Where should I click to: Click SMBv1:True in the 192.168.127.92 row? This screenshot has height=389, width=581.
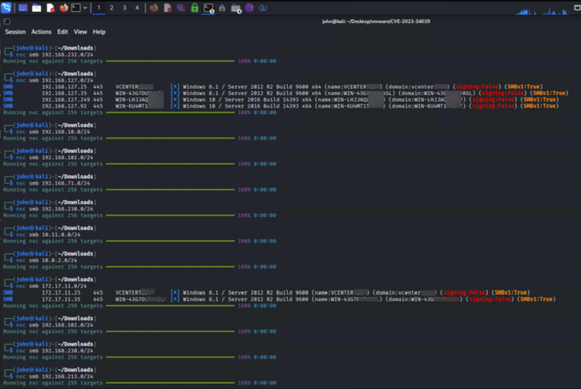coord(539,106)
